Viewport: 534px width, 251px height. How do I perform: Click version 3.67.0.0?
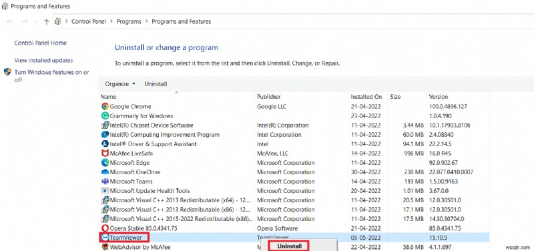click(439, 191)
